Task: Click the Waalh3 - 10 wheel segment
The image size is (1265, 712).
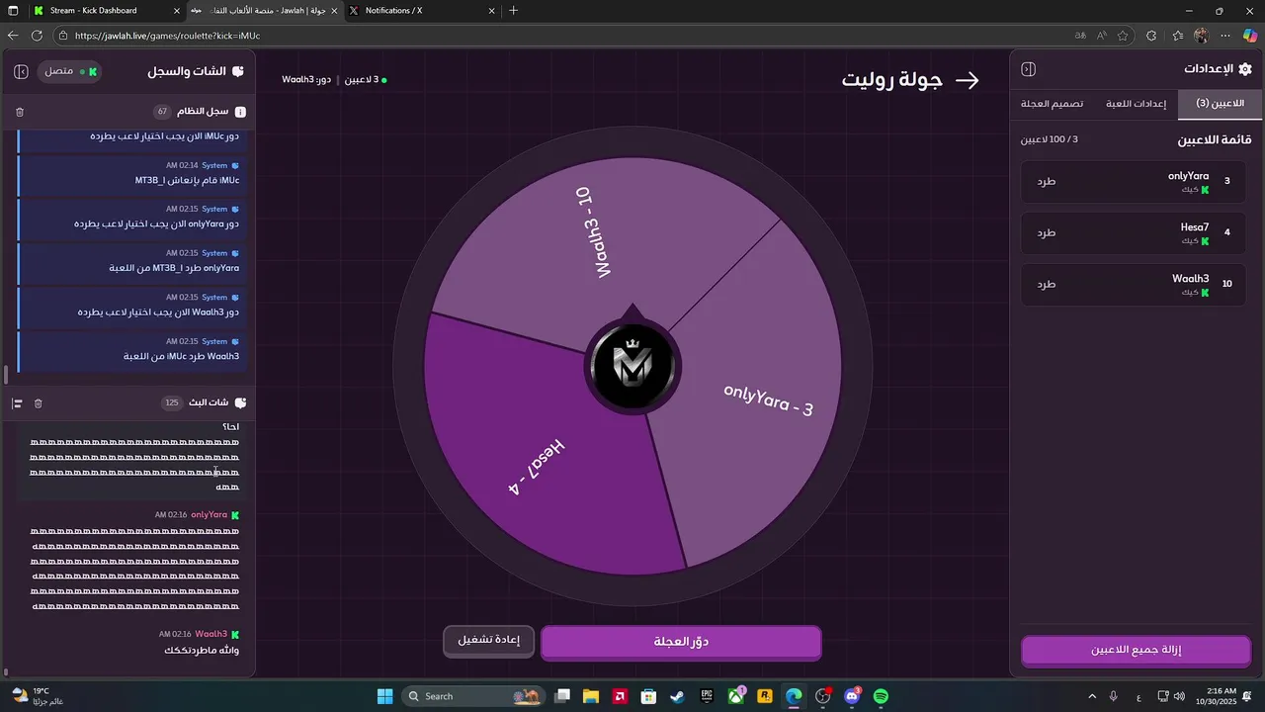Action: (x=603, y=237)
